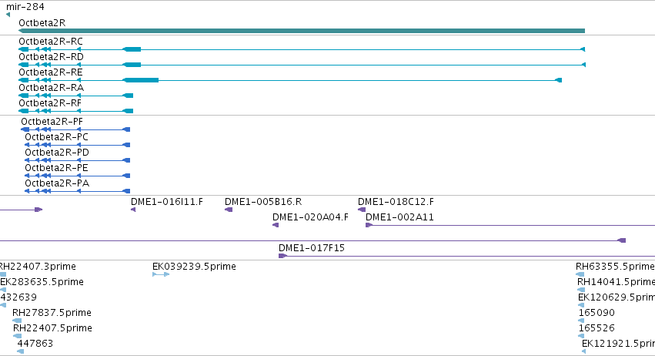
Task: Click the RH63355.5prime EST glyph
Action: tap(580, 274)
